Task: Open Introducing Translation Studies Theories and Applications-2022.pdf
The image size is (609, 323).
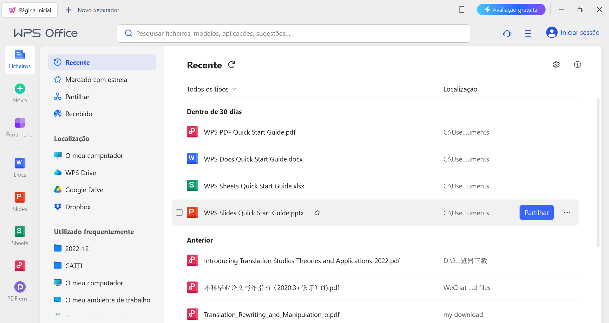Action: click(302, 261)
